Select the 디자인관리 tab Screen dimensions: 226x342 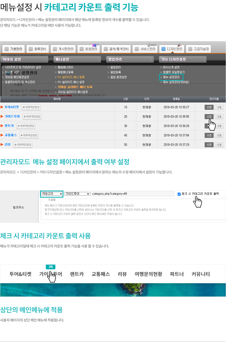click(x=172, y=49)
